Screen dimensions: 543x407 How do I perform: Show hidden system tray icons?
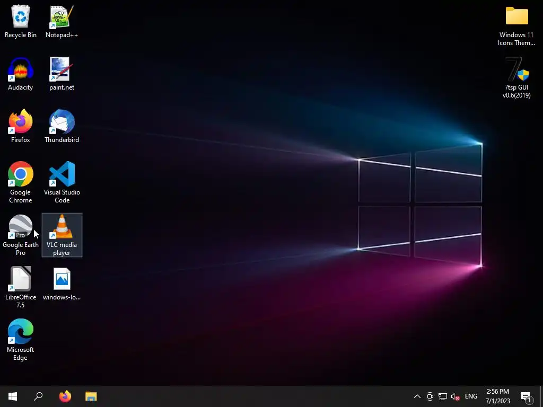click(x=417, y=396)
